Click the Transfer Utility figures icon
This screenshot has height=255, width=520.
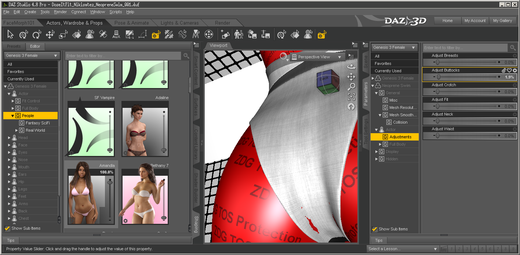point(239,35)
